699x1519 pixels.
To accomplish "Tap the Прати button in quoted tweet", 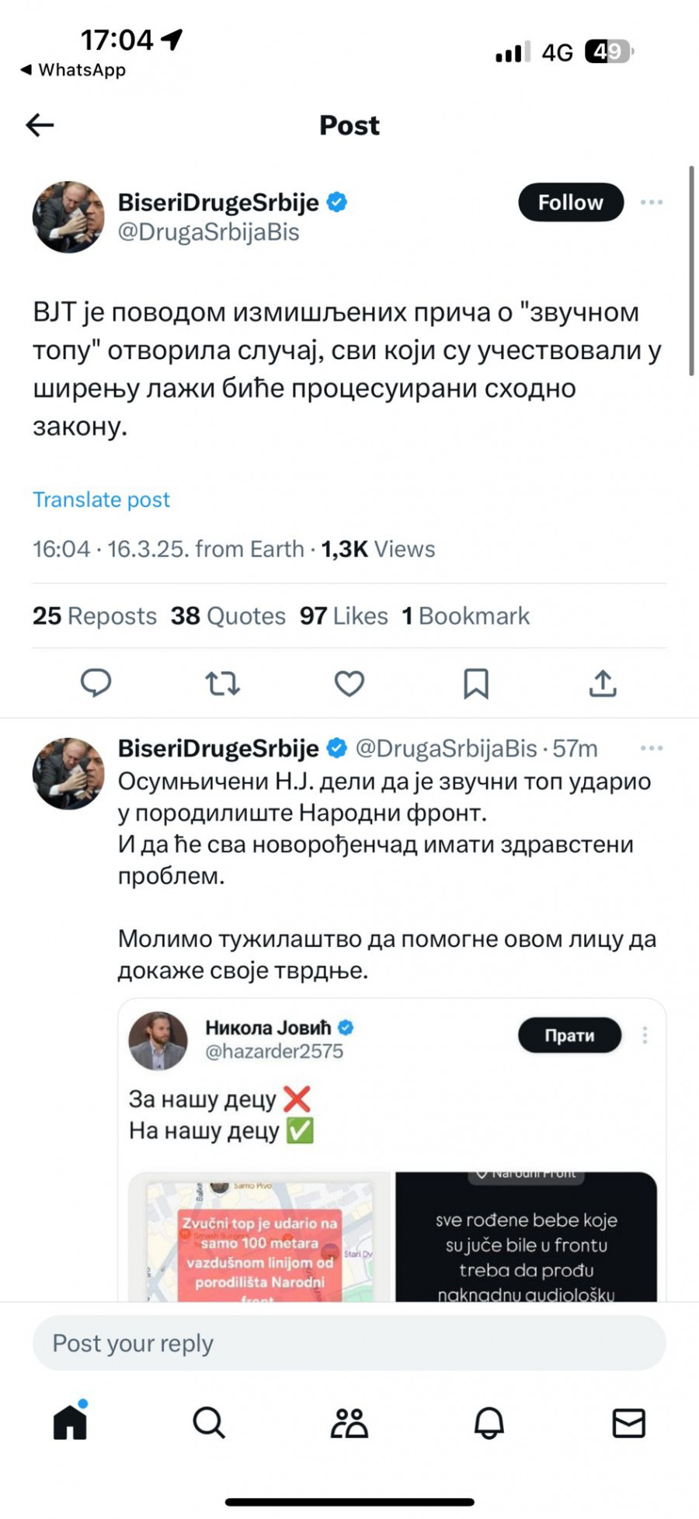I will (569, 1035).
